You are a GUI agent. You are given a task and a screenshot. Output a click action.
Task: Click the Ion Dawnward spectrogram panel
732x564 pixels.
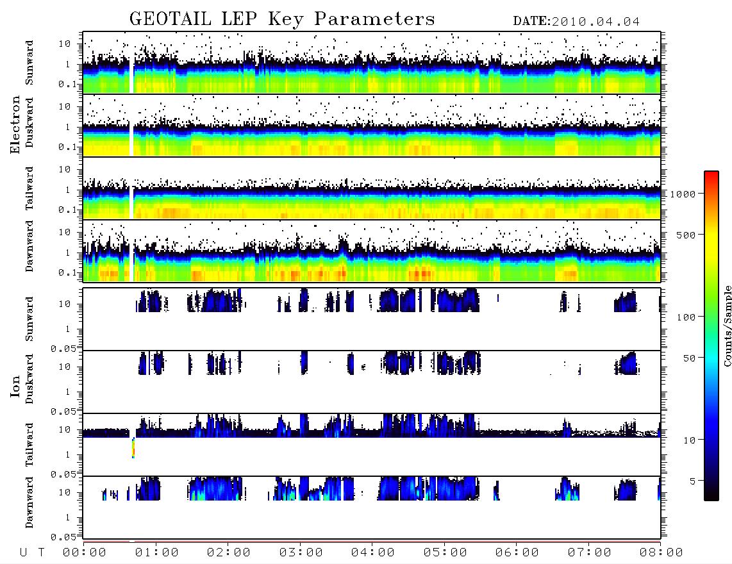tap(372, 508)
